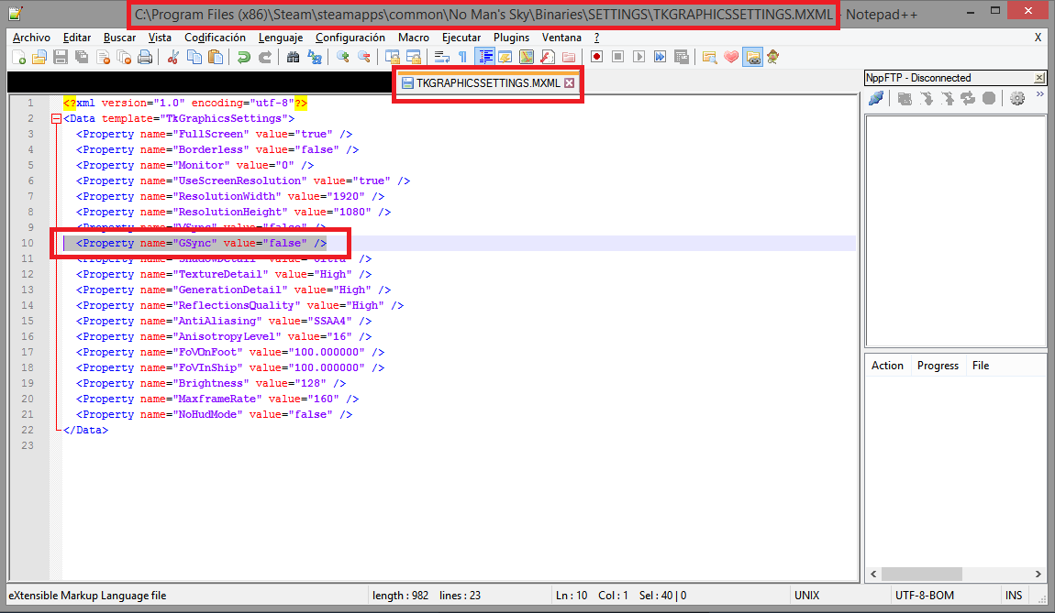Click the MaxframeRate property line
Viewport: 1055px width, 613px height.
click(217, 400)
